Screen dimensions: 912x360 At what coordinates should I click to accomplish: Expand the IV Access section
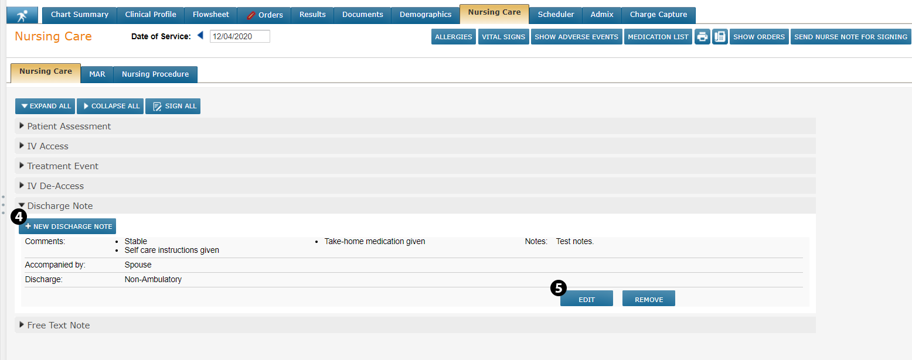(x=47, y=146)
